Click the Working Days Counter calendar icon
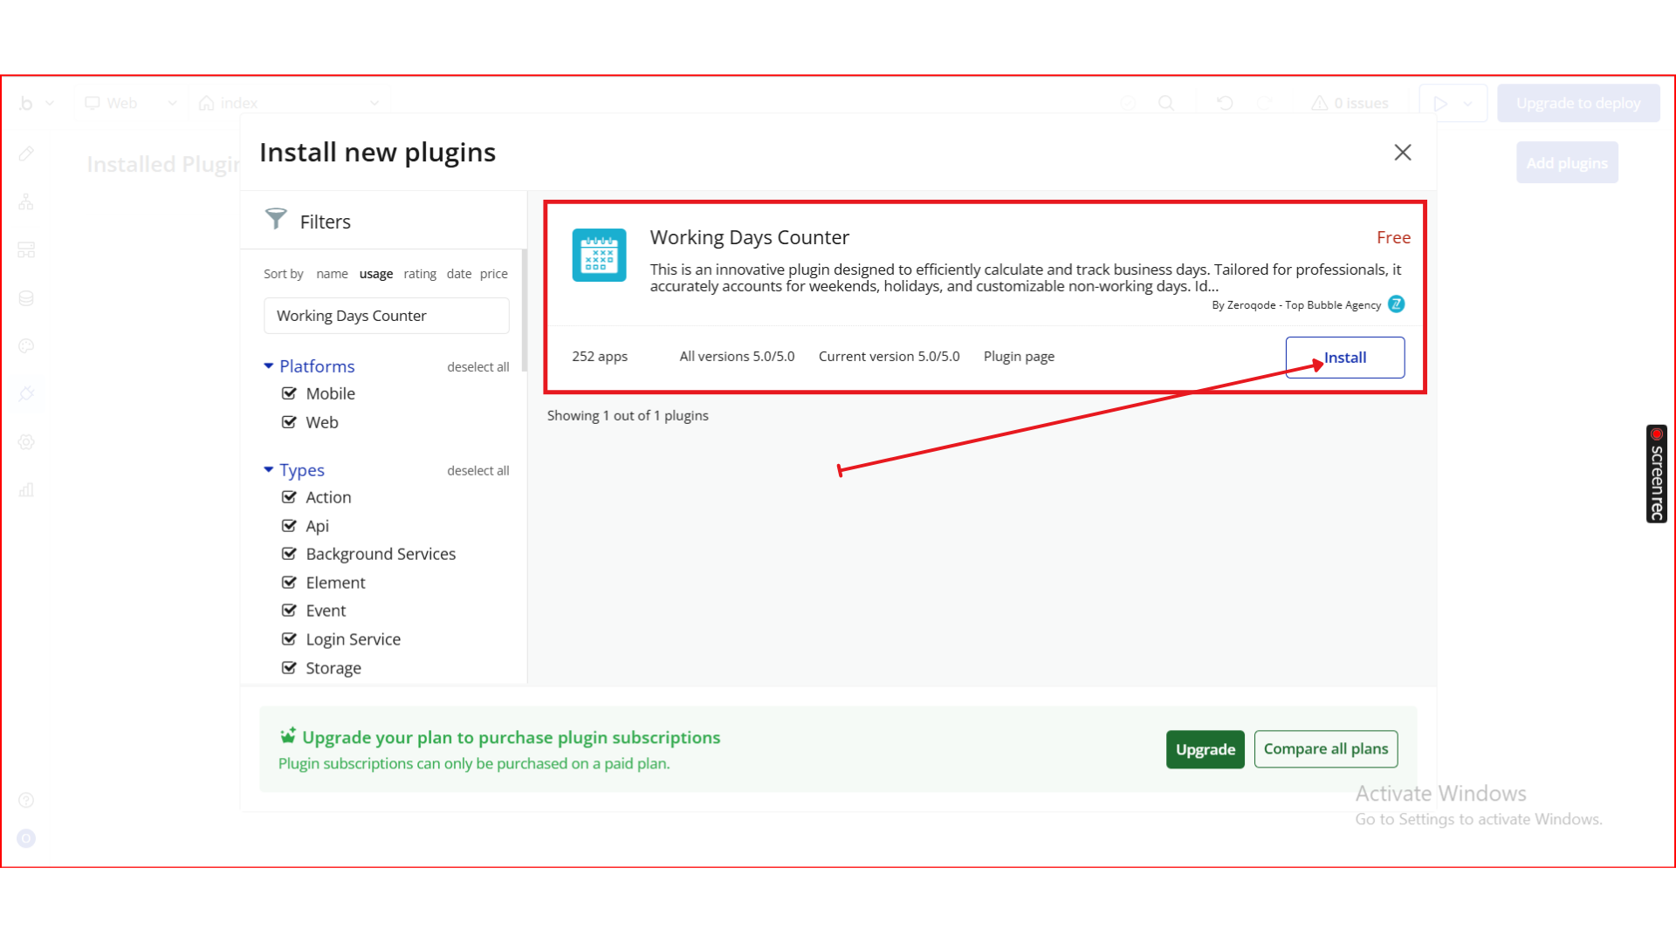 [x=599, y=255]
